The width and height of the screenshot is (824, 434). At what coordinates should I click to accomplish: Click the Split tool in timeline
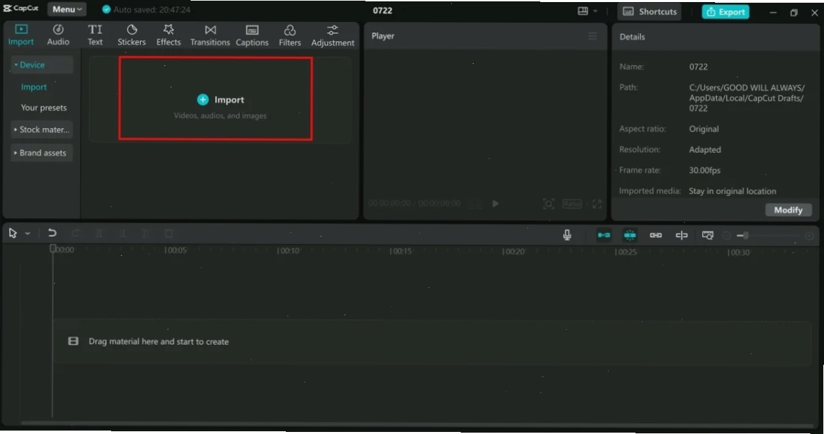click(x=99, y=234)
